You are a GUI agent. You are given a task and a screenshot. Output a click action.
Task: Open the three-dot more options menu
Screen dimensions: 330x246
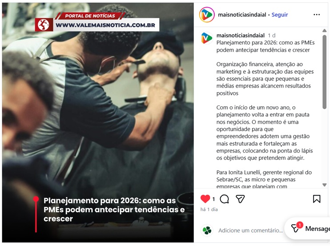[317, 15]
